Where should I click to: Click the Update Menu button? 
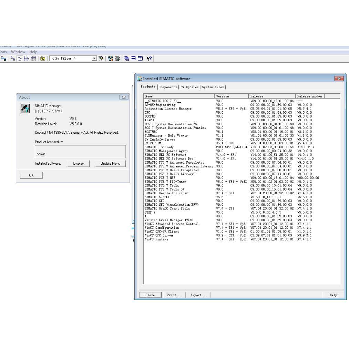[x=110, y=164]
